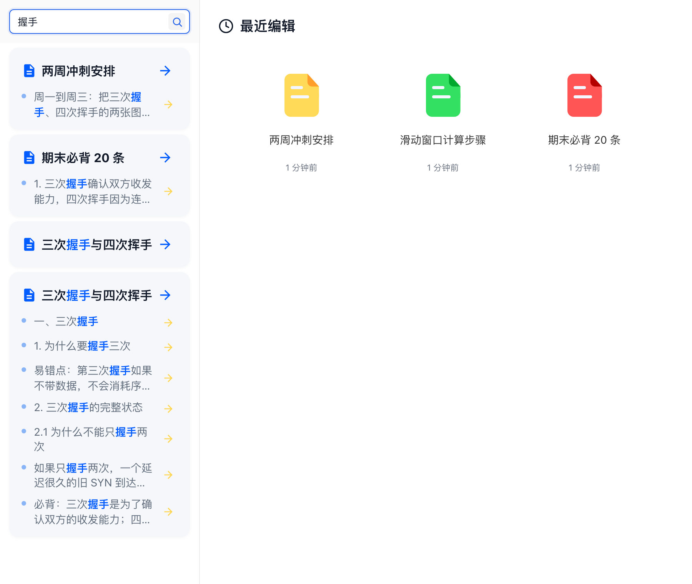Select snippet 易错点：第三次握手如果不带数据
The image size is (692, 584).
pyautogui.click(x=93, y=378)
